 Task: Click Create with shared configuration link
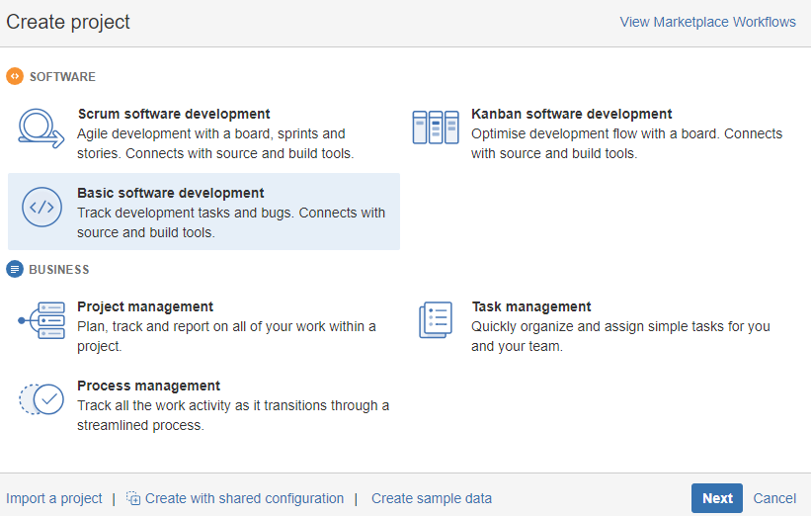(x=244, y=498)
